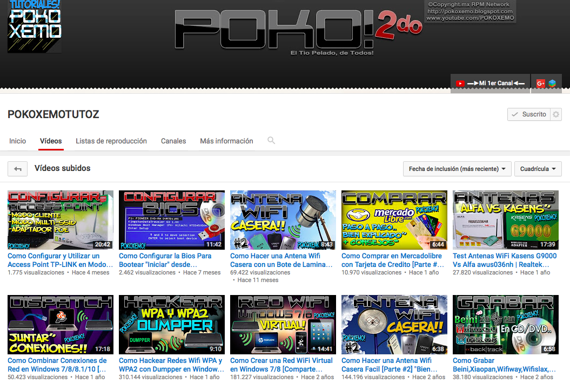The height and width of the screenshot is (391, 570).
Task: Click the Configurar BIOS video thumbnail
Action: point(172,220)
